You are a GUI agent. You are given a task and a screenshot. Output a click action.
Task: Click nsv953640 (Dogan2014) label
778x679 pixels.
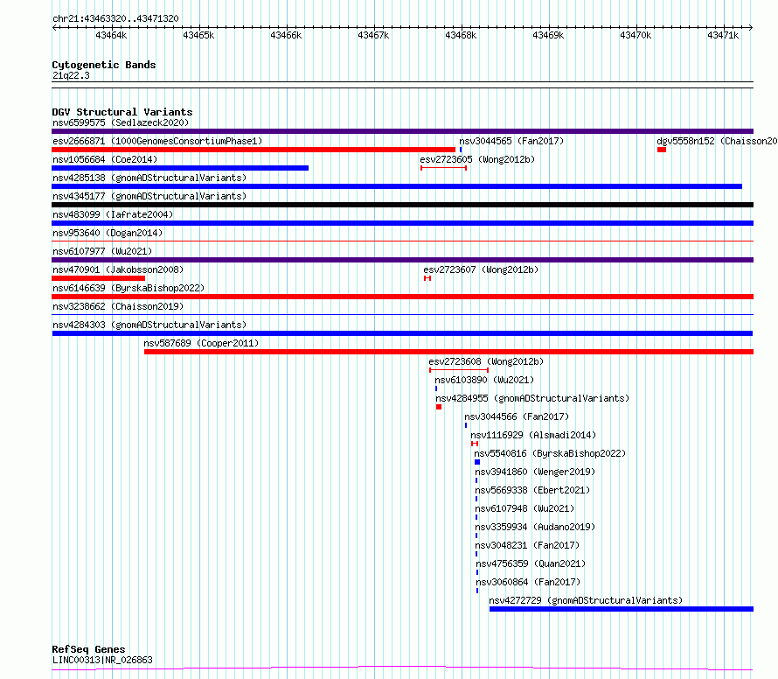tap(108, 233)
